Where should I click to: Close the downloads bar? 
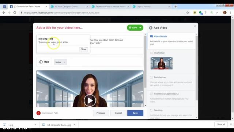click(x=231, y=124)
